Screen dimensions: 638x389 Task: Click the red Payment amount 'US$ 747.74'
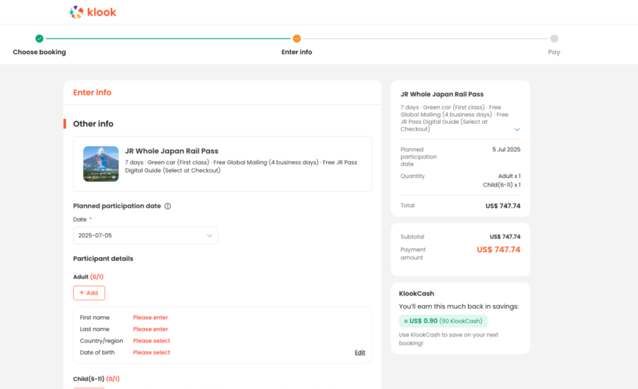498,250
